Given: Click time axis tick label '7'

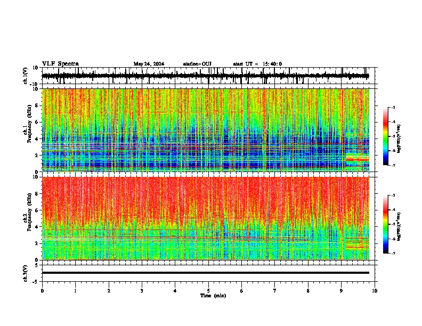Looking at the screenshot, I should pos(275,291).
